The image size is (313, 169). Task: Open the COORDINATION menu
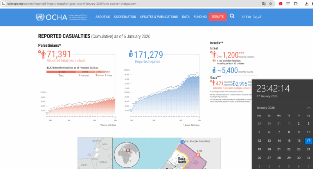pos(125,17)
